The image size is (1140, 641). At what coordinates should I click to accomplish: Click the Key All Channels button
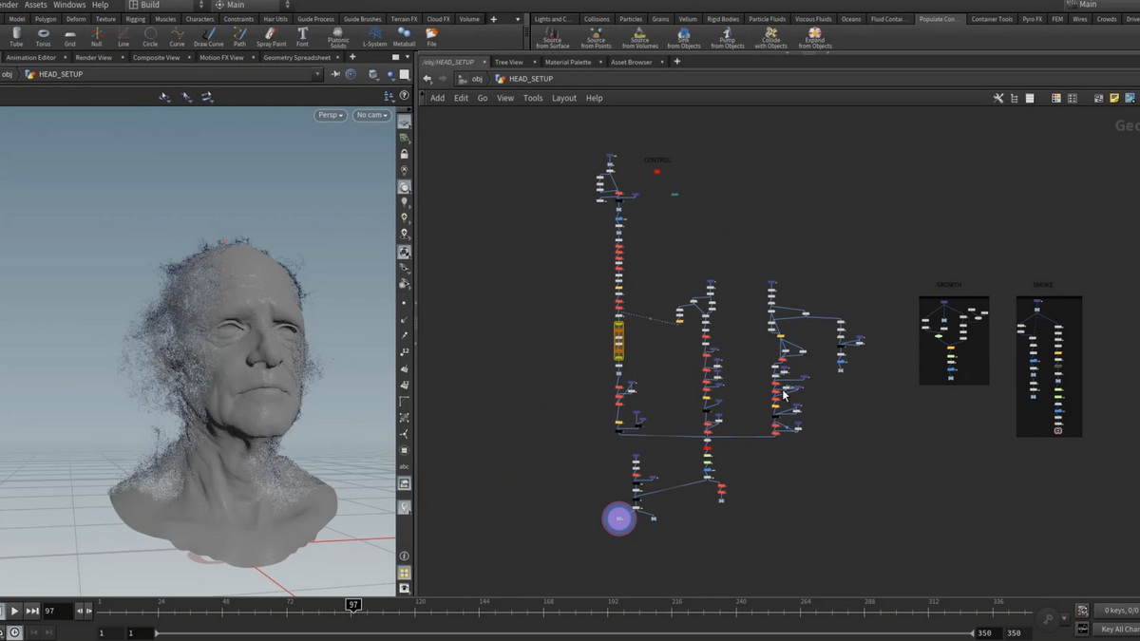pos(1118,629)
